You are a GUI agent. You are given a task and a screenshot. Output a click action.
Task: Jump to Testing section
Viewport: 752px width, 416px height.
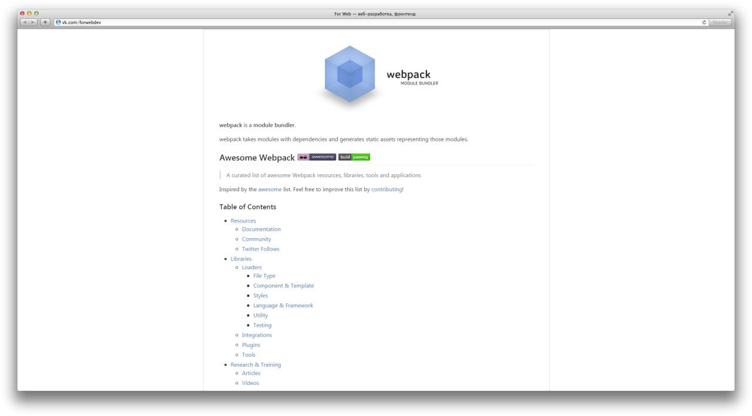[263, 325]
